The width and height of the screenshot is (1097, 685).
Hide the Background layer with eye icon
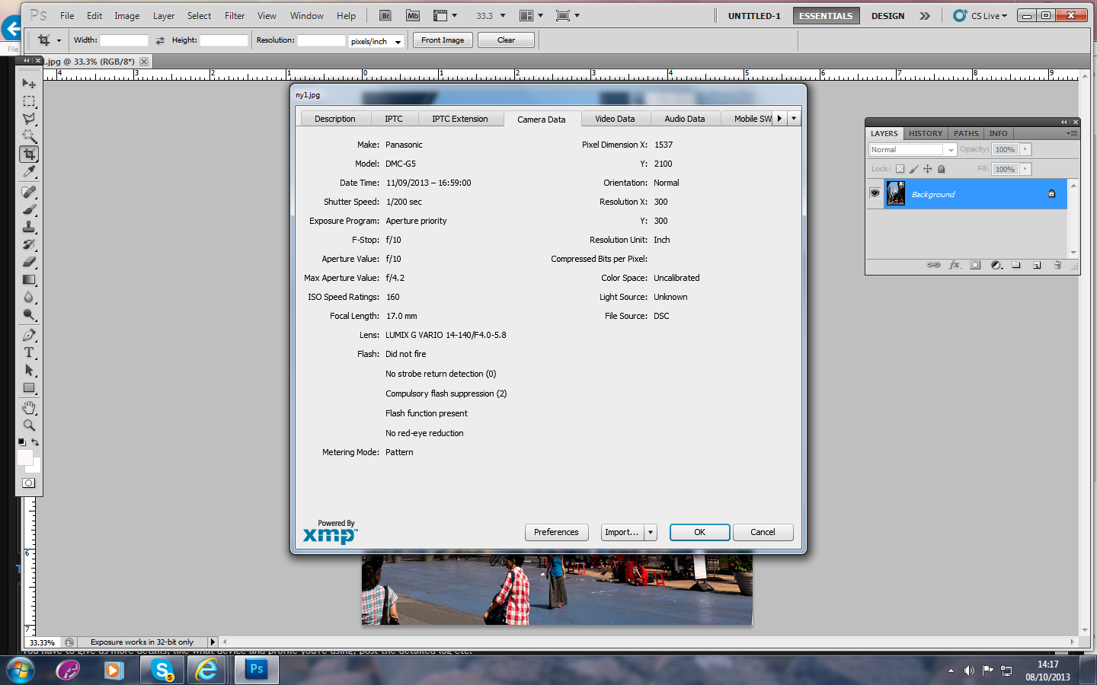875,193
